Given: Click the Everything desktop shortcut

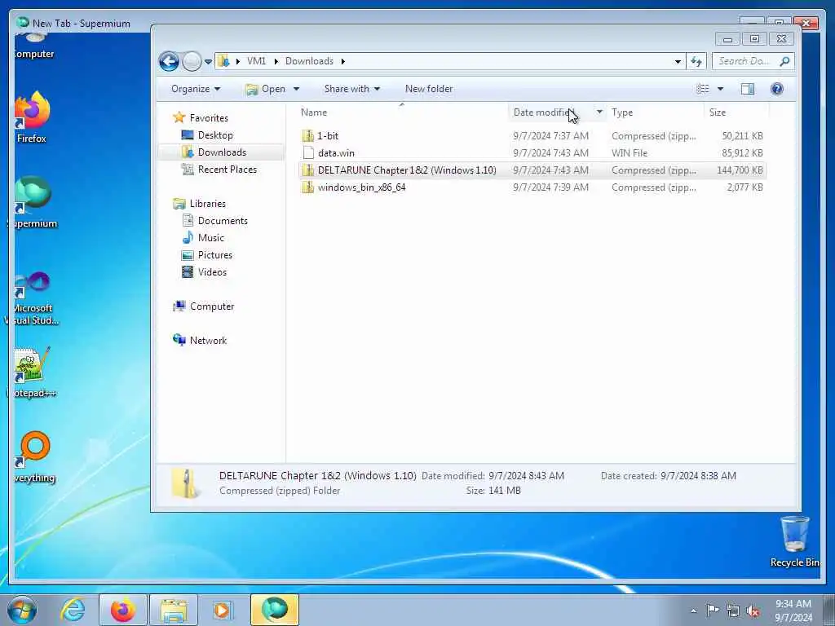Looking at the screenshot, I should (34, 456).
